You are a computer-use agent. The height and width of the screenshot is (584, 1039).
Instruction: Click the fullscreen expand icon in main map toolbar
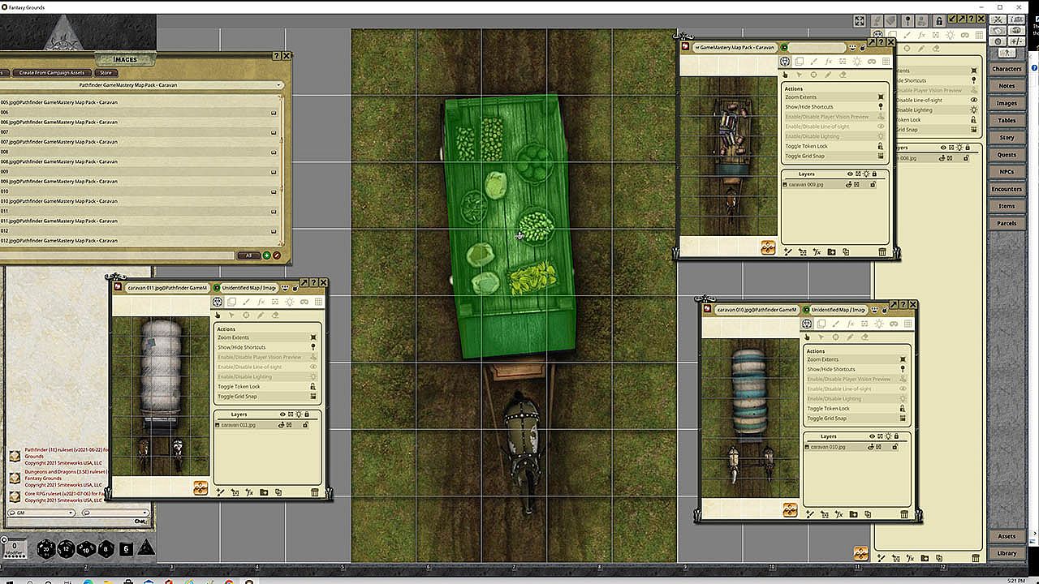point(859,21)
